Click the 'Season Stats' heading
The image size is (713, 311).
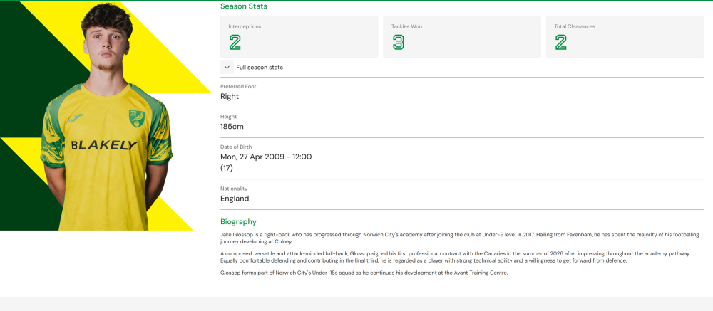[244, 6]
